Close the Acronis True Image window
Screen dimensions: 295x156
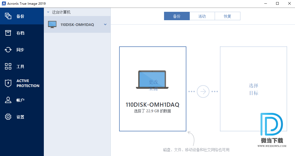coord(289,3)
